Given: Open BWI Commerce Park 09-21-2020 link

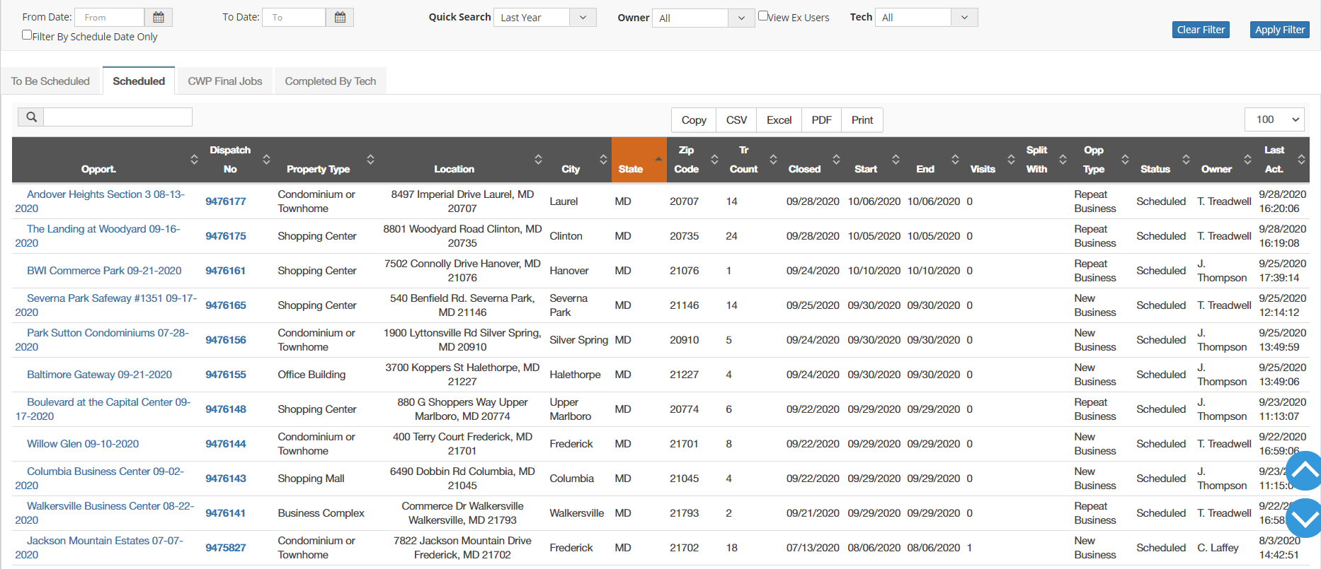Looking at the screenshot, I should click(104, 271).
